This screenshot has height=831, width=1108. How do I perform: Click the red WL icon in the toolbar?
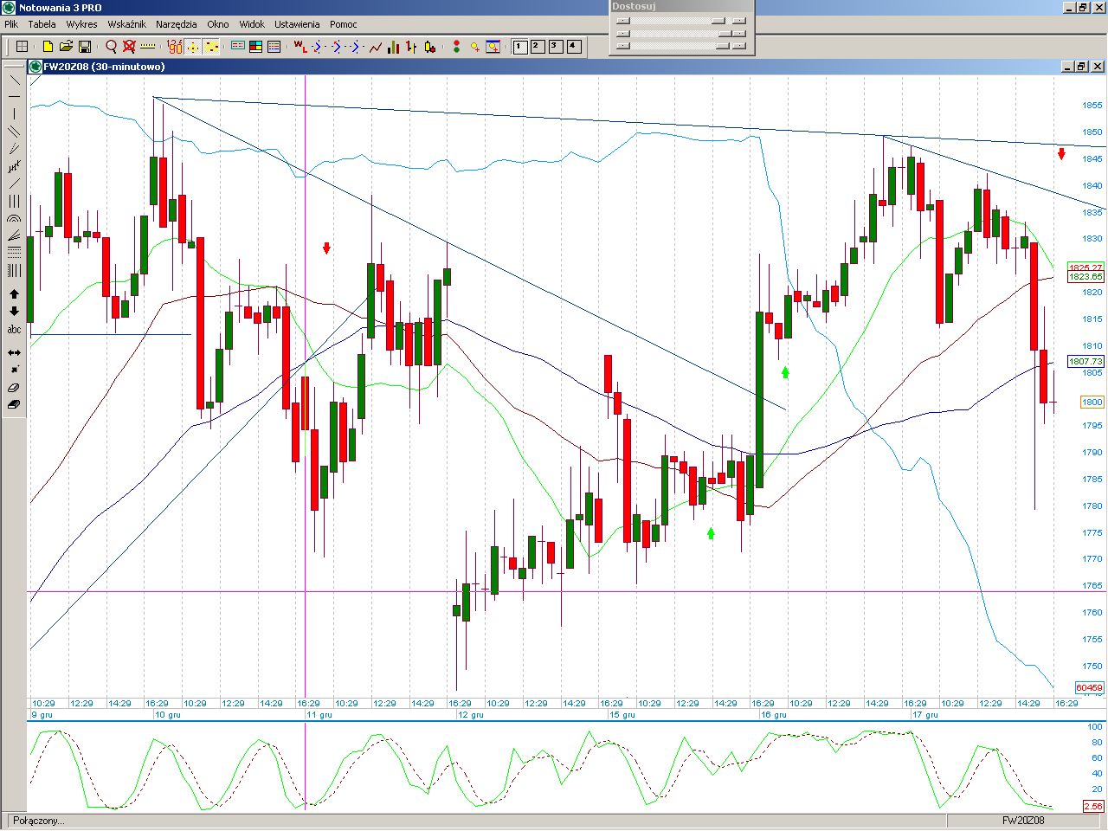coord(300,47)
